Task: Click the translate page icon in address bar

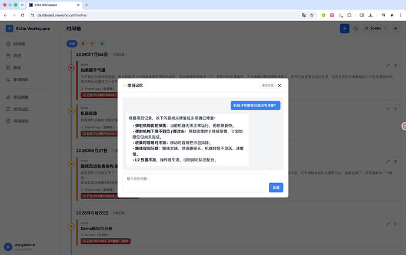Action: (304, 15)
